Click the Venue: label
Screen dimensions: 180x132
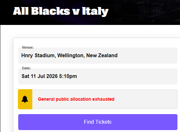tap(28, 47)
